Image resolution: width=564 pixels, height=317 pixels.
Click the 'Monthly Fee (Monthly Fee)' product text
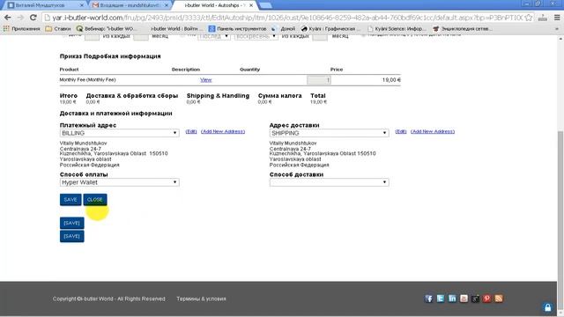pyautogui.click(x=87, y=80)
